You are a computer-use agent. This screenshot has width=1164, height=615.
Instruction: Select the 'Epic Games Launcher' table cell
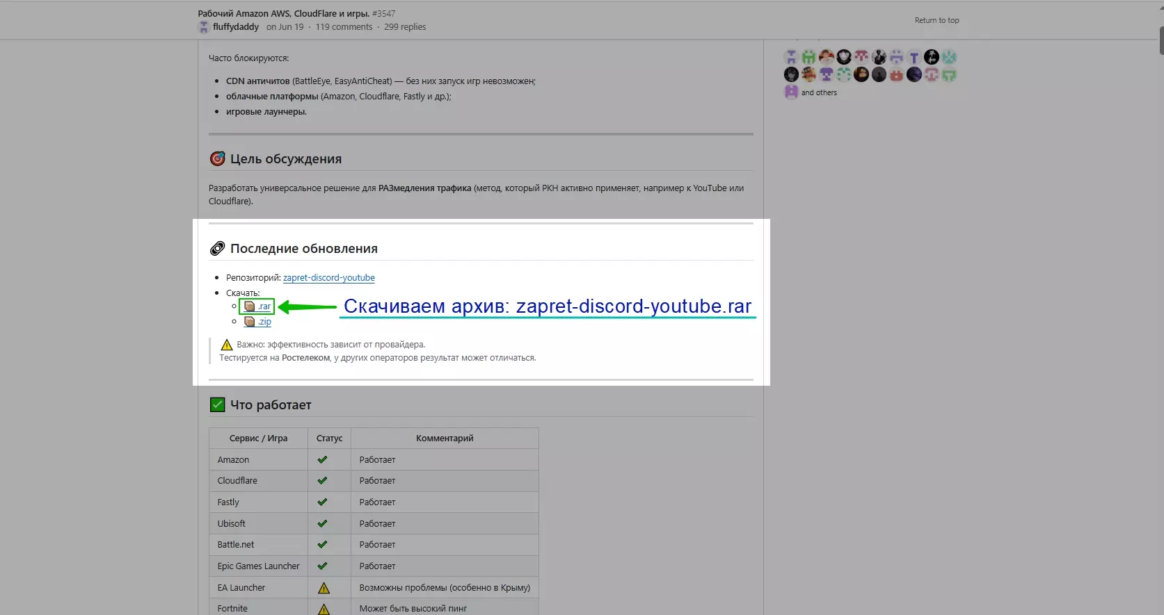(258, 566)
